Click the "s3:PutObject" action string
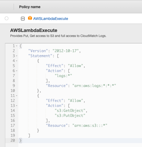Viewport: 142px width, 147px height. (70, 116)
